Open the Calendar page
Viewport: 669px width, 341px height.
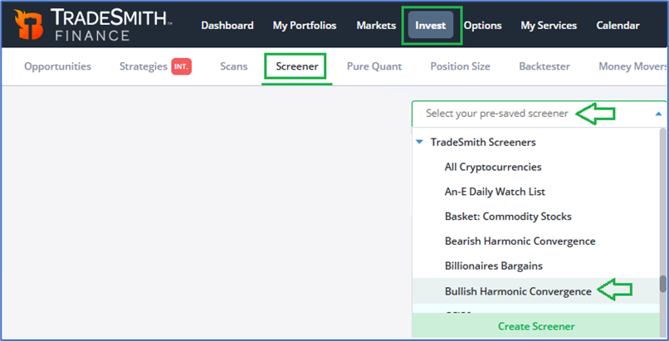tap(618, 26)
